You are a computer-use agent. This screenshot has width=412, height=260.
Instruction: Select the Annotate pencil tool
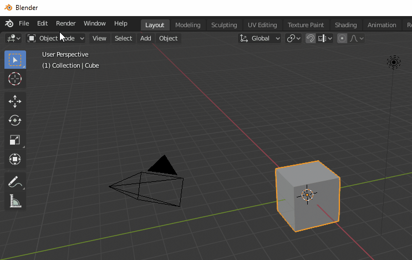[x=15, y=181]
